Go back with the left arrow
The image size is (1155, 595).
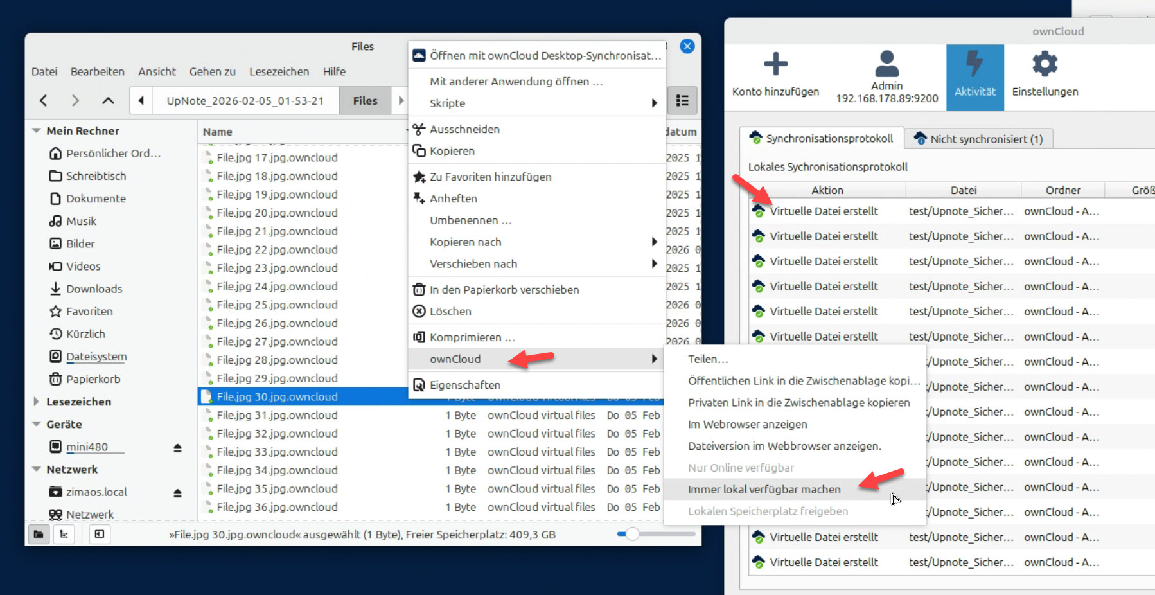point(44,101)
